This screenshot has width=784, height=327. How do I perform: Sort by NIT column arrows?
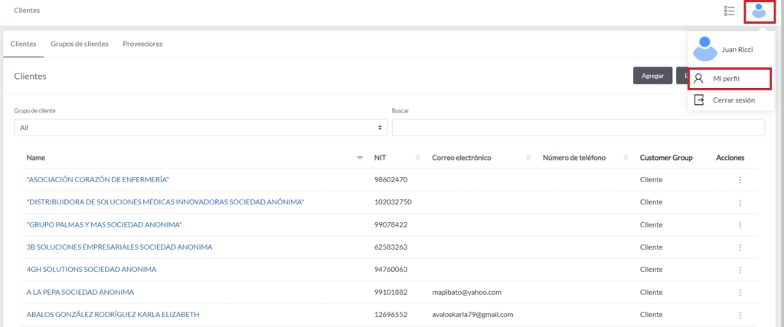(417, 158)
